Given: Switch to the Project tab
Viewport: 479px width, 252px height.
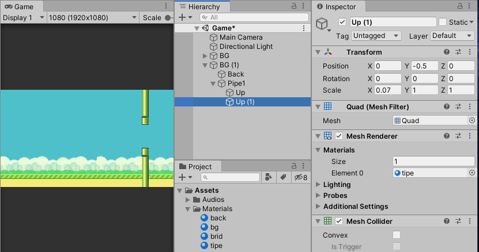Looking at the screenshot, I should click(x=198, y=166).
